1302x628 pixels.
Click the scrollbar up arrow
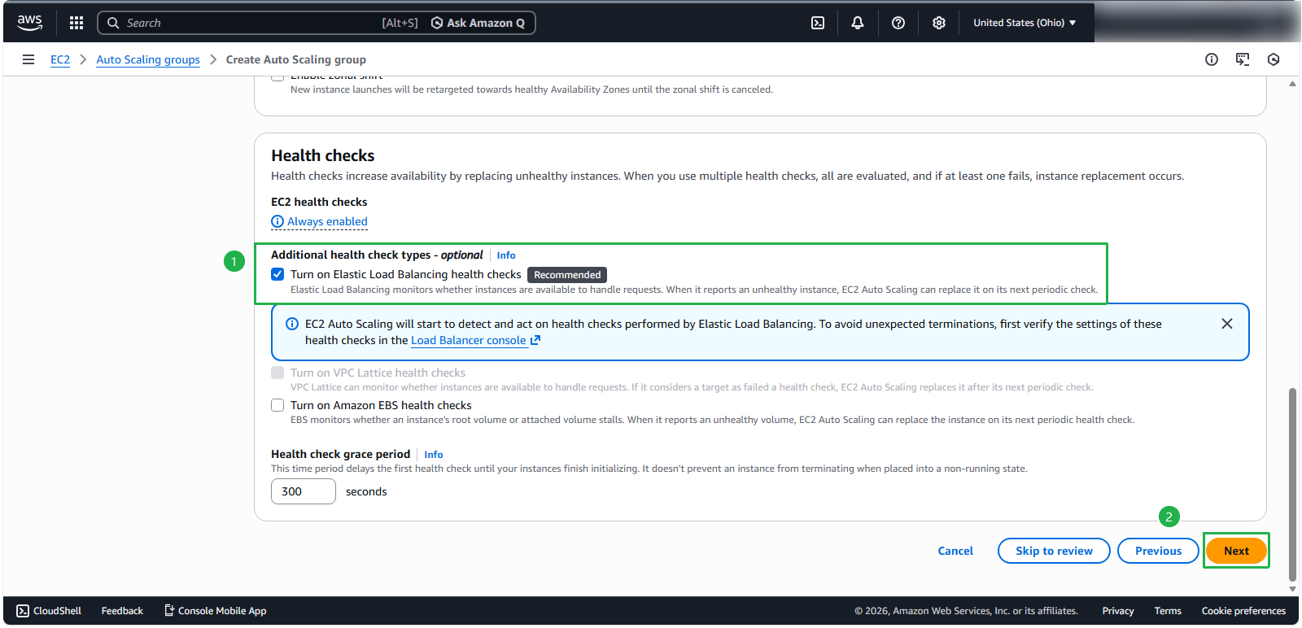(x=1292, y=84)
